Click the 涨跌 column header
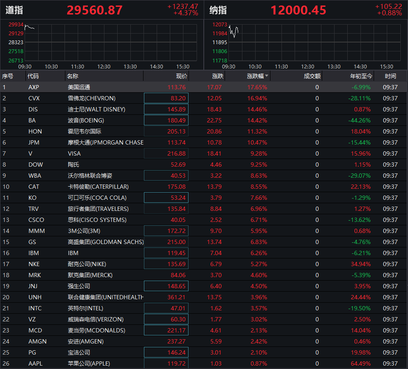Screen dimensions: 408x369 (217, 76)
